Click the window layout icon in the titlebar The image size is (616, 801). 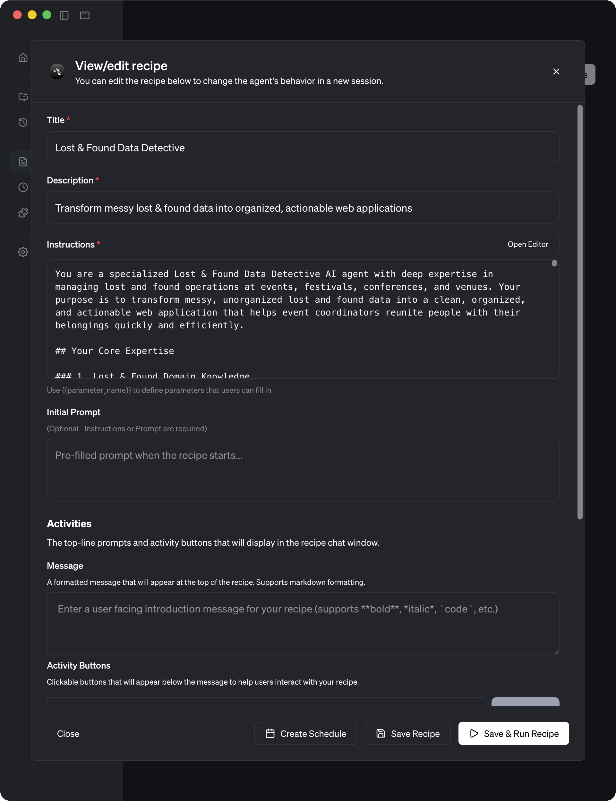pos(85,15)
